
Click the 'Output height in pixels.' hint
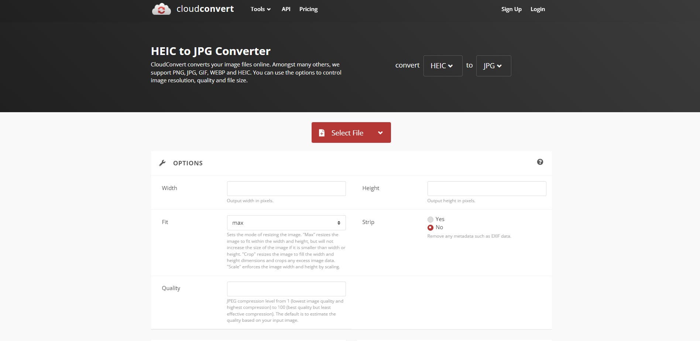451,201
